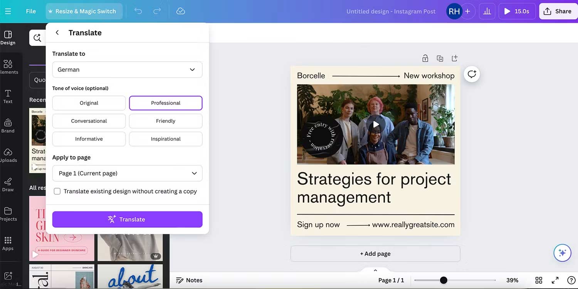Duplicate the current page
The image size is (578, 289).
click(440, 58)
